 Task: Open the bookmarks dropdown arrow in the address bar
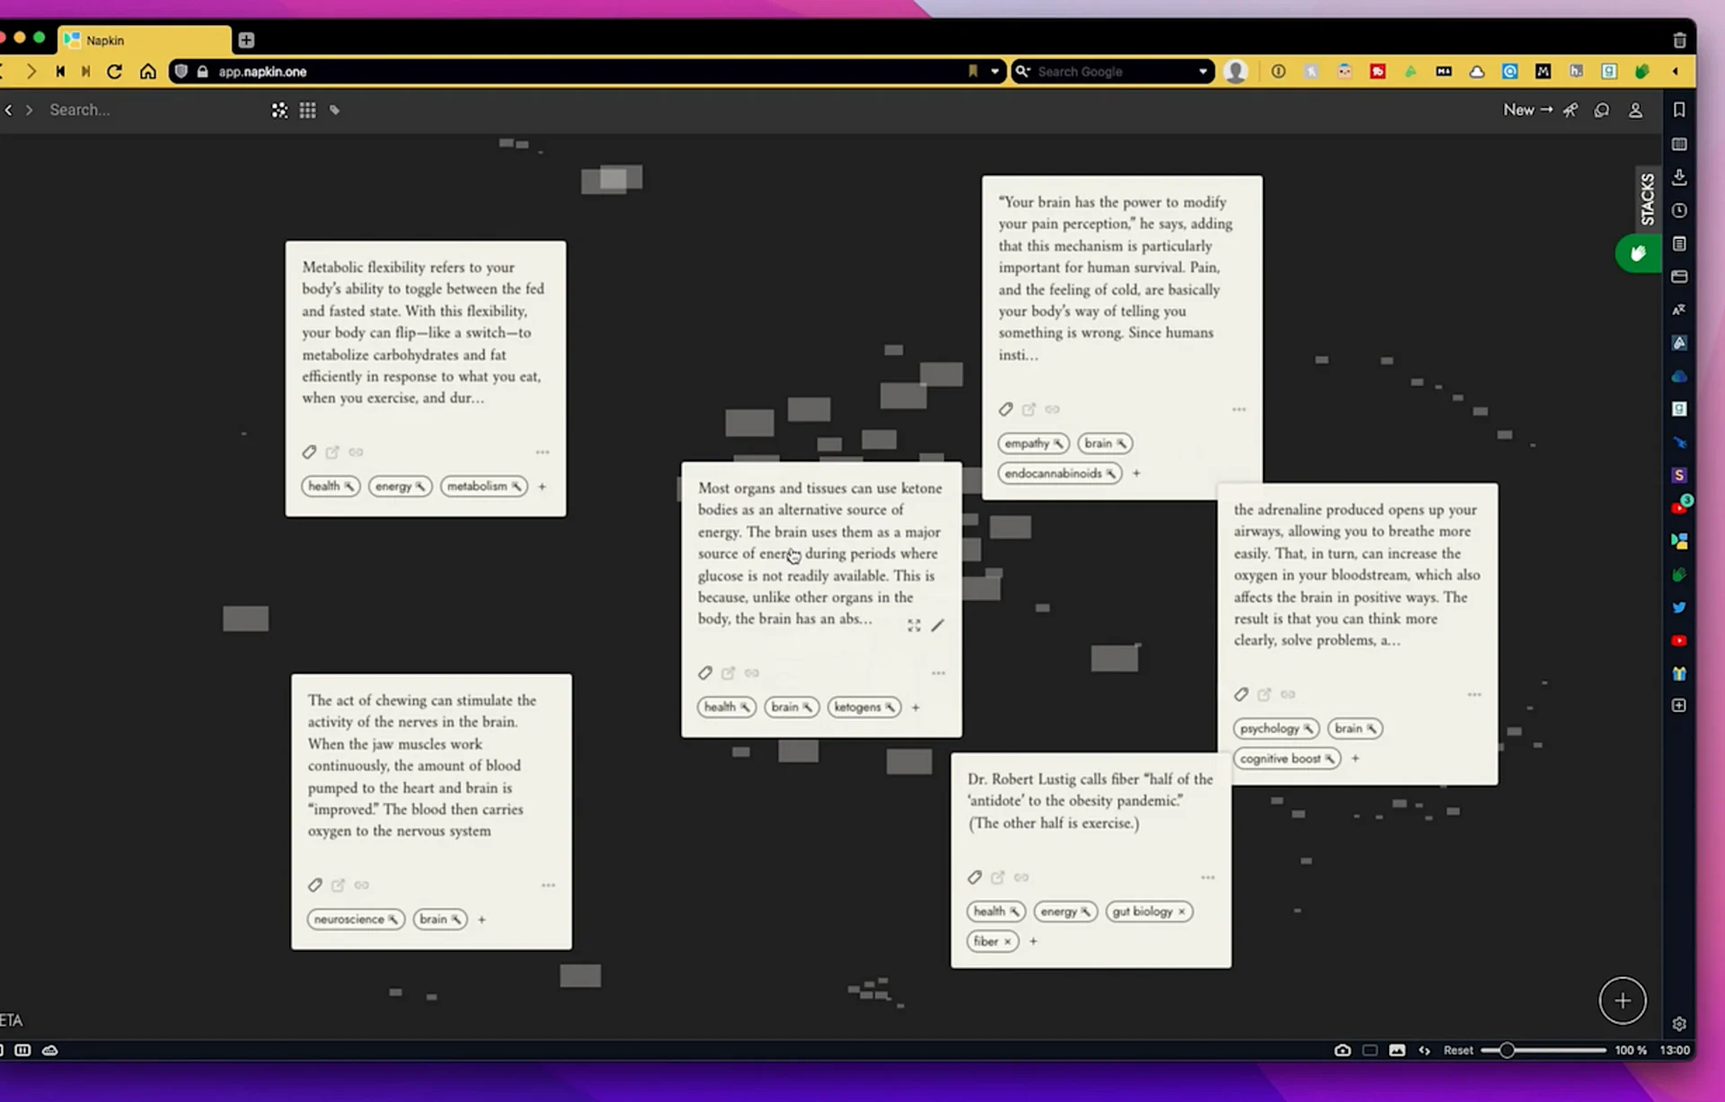[x=994, y=71]
